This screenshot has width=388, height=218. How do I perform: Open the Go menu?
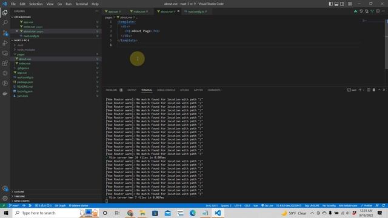tap(59, 4)
